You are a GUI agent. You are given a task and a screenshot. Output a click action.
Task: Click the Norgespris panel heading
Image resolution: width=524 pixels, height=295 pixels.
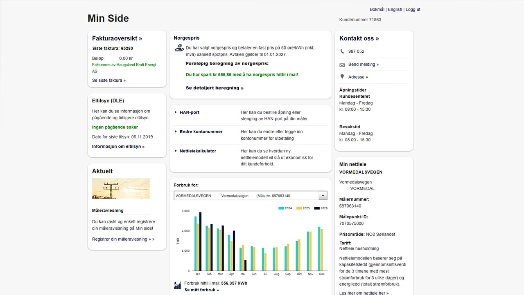pyautogui.click(x=187, y=38)
